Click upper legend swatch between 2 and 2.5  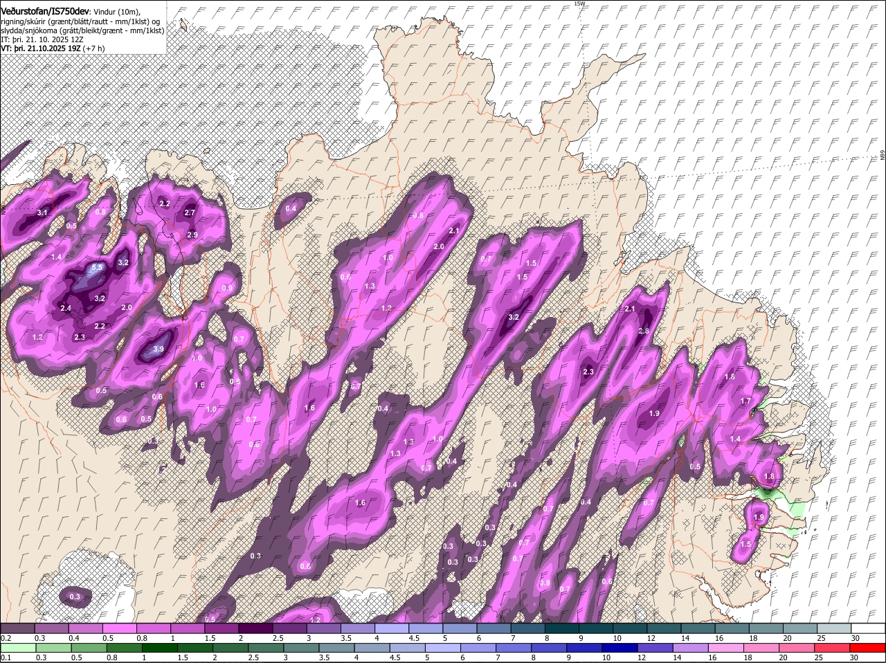click(x=255, y=628)
